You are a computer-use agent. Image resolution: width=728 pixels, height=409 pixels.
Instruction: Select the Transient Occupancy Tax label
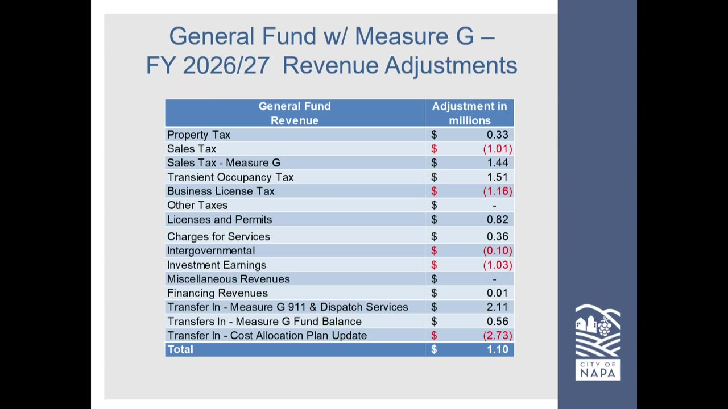click(230, 177)
